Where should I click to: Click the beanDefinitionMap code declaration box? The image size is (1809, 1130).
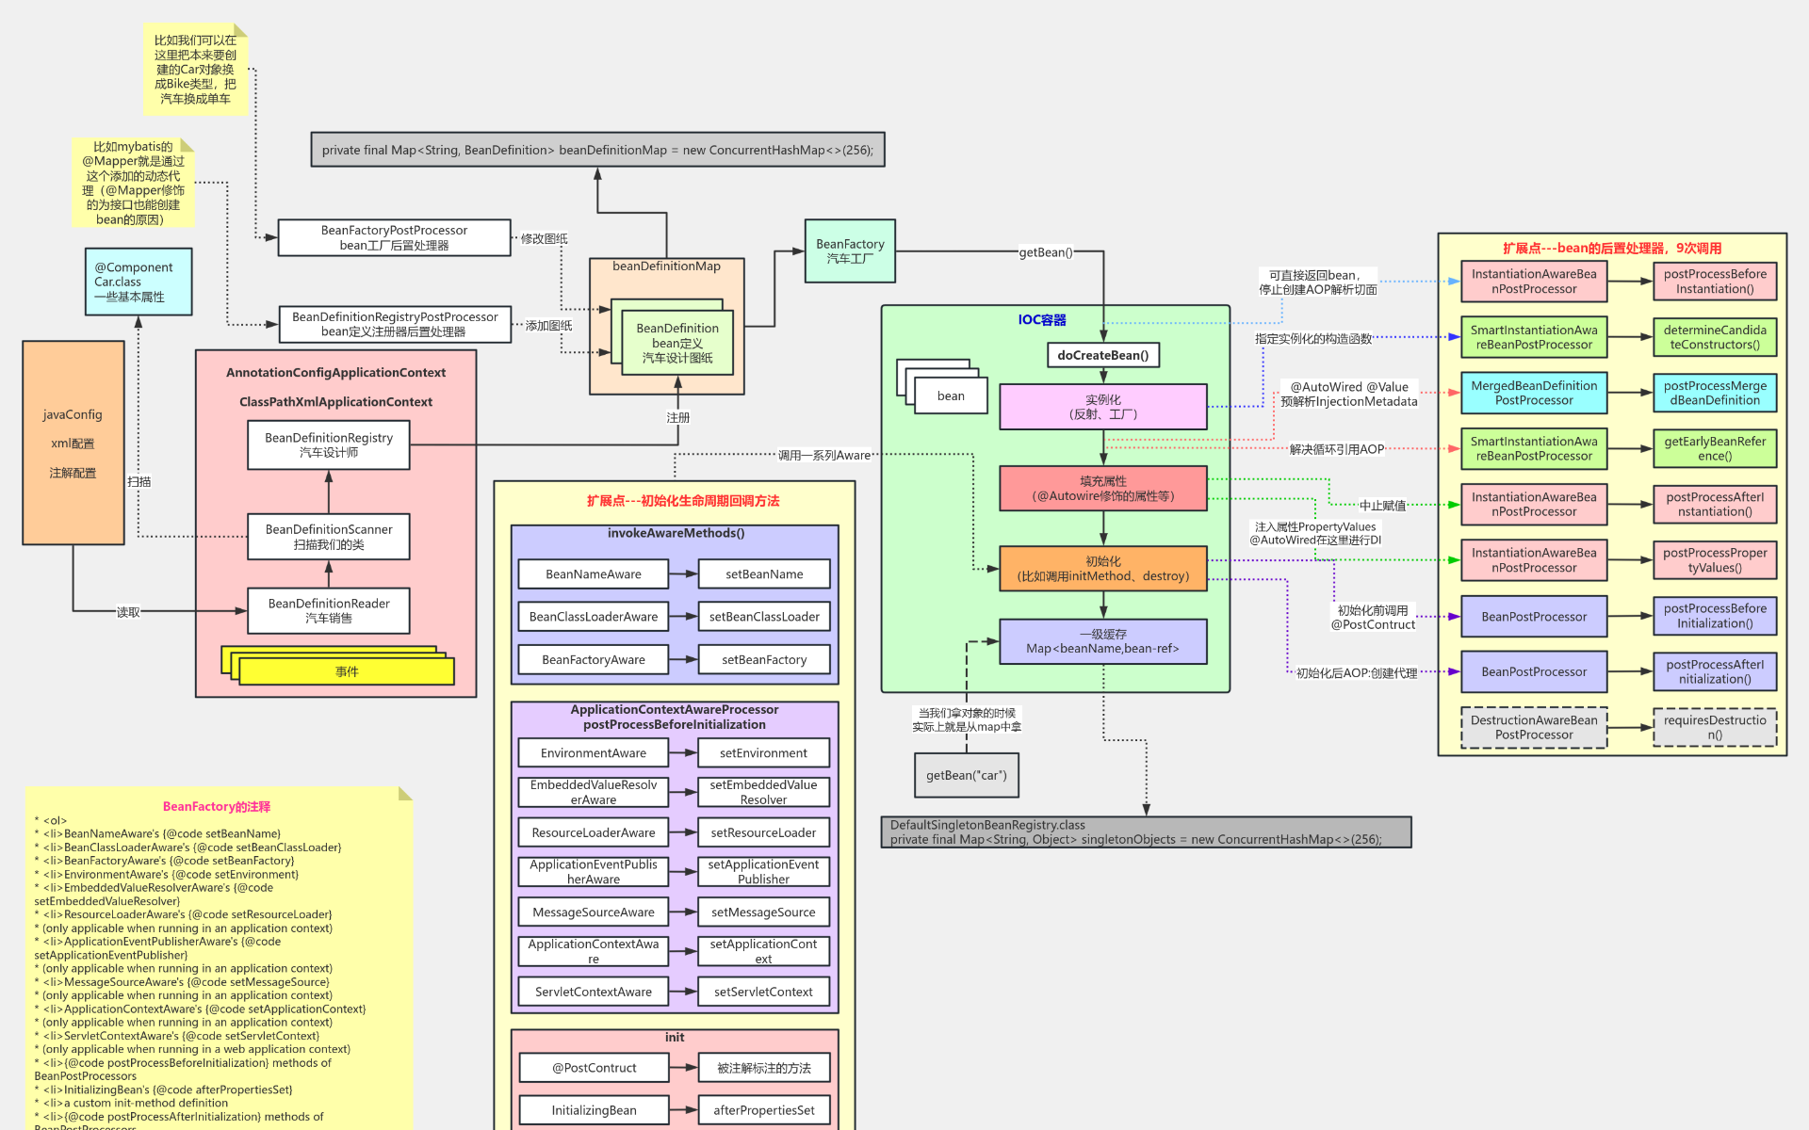pyautogui.click(x=597, y=150)
